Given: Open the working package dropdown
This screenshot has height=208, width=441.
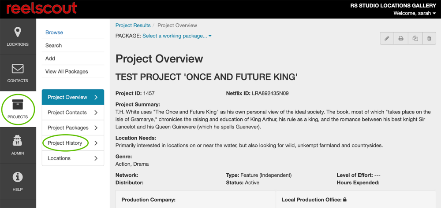Looking at the screenshot, I should pyautogui.click(x=177, y=36).
